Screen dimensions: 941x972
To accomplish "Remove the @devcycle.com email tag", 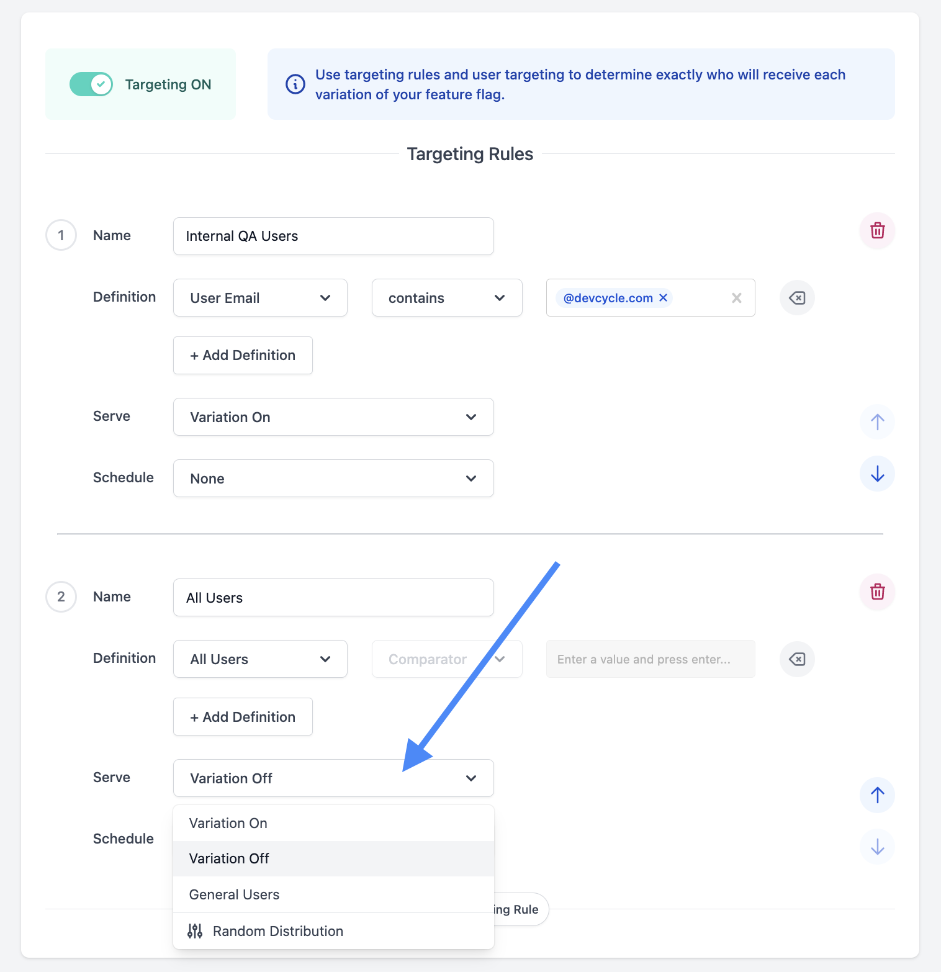I will pos(663,297).
